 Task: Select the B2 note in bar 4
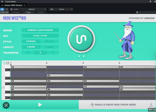[x=138, y=89]
